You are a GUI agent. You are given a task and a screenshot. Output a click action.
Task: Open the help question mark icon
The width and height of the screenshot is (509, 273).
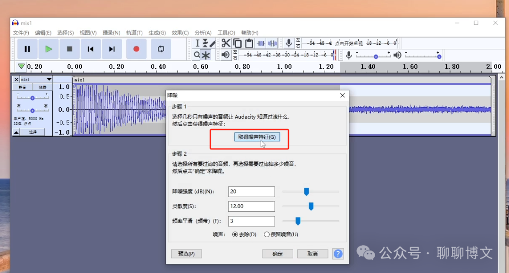(338, 254)
